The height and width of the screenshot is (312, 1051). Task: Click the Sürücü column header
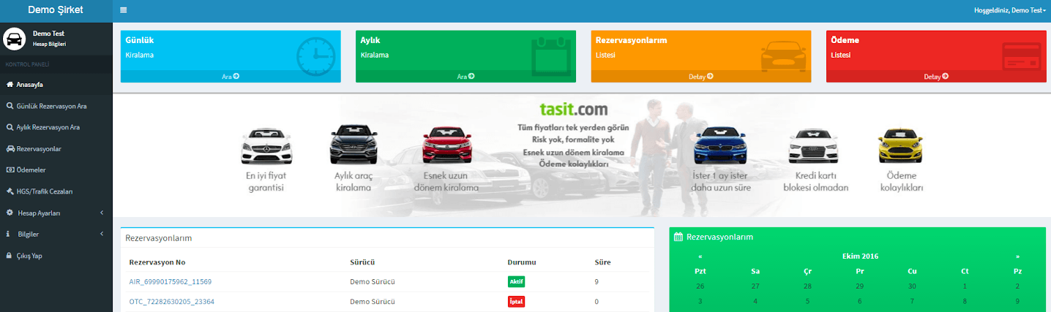pyautogui.click(x=363, y=262)
